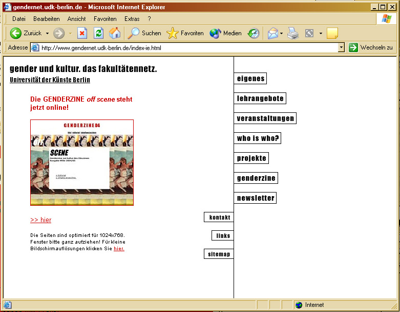Print the page with printer icon
The height and width of the screenshot is (312, 400).
[x=293, y=33]
